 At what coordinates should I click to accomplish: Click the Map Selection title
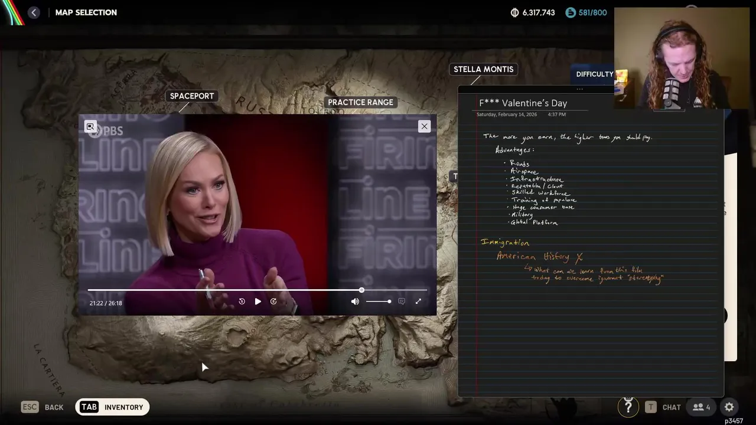tap(86, 12)
